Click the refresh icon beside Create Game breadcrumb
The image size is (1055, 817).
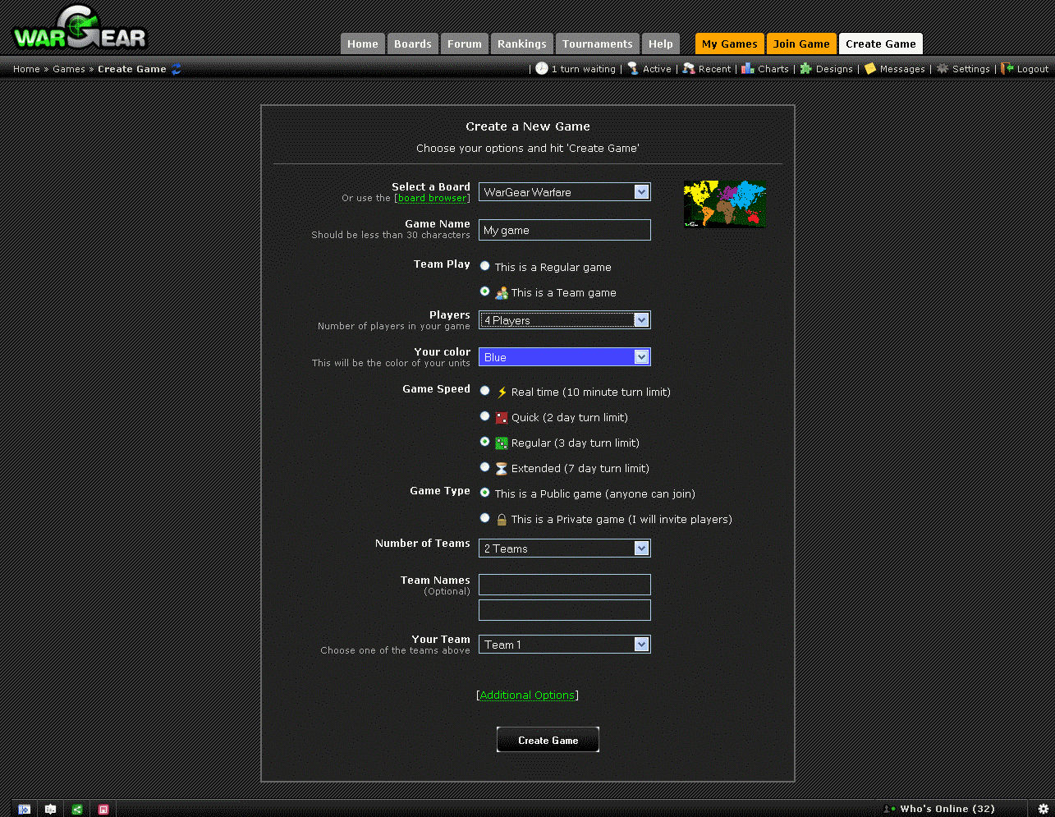(176, 69)
